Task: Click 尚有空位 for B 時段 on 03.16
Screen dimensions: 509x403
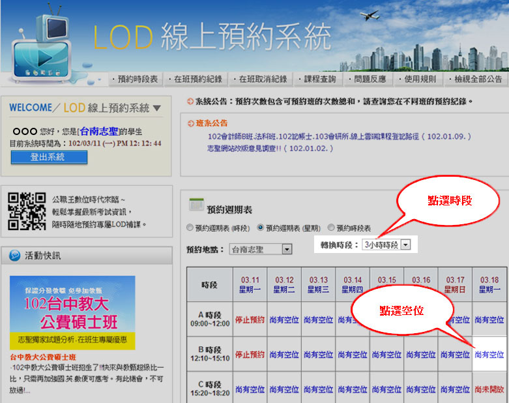Action: (421, 355)
